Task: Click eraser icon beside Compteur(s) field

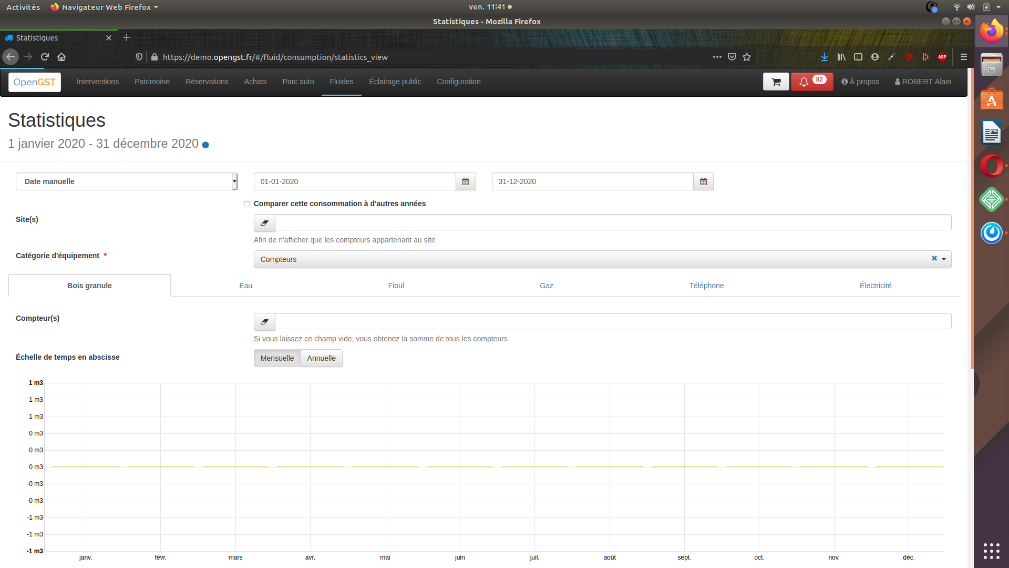Action: click(264, 322)
